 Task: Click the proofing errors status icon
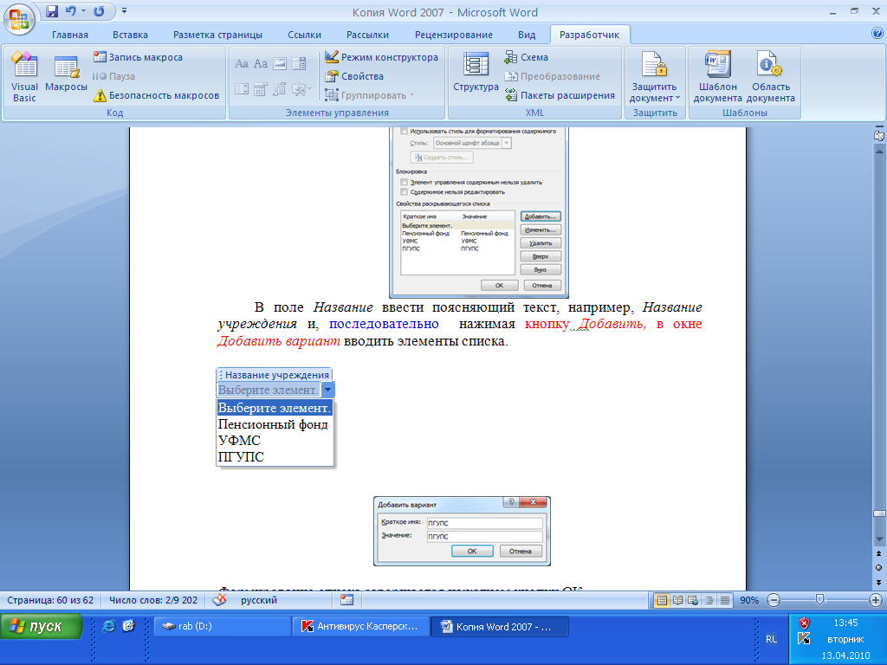[x=219, y=600]
